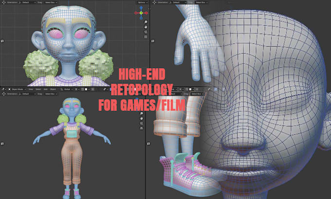Toggle the proportional editing icon in the full-body header
This screenshot has height=199, width=331.
coord(92,89)
